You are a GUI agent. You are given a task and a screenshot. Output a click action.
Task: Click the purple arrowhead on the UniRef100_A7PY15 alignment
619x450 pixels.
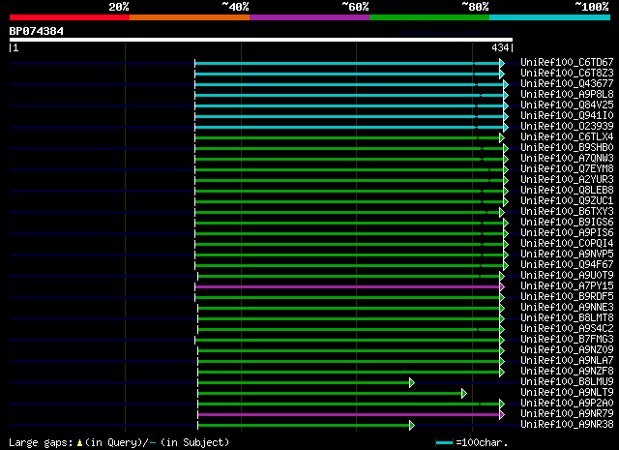(502, 287)
